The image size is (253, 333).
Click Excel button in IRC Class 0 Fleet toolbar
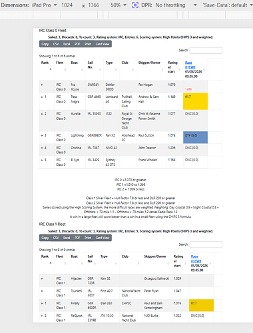[67, 44]
